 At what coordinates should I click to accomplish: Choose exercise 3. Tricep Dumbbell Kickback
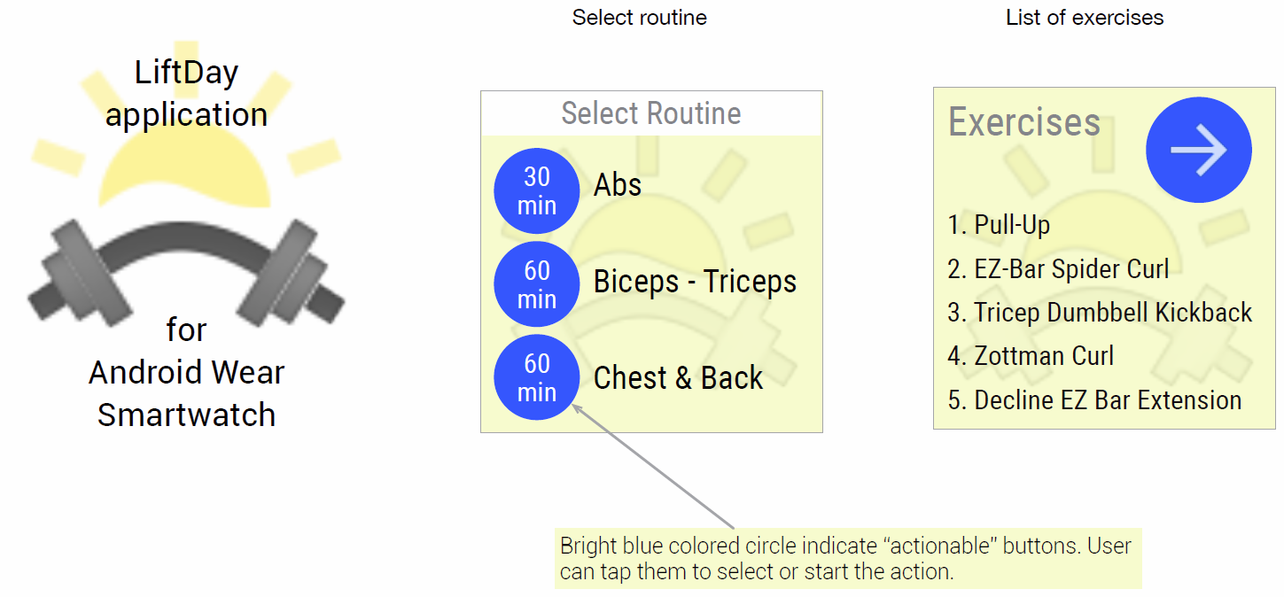[1100, 313]
